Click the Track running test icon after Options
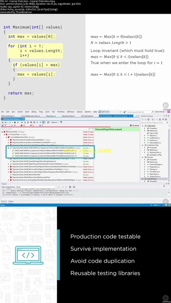 coord(61,122)
